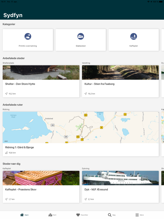Click the Kategorier section heading
The height and width of the screenshot is (219, 164).
pos(9,24)
